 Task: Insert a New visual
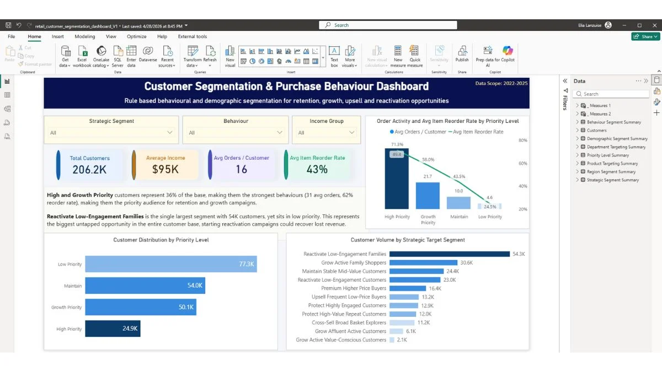click(230, 57)
